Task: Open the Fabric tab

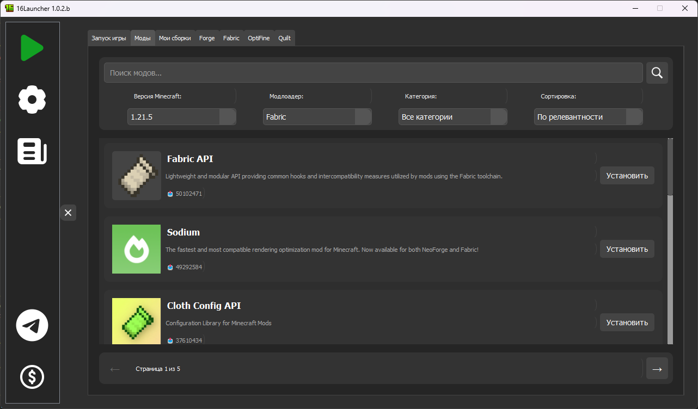Action: 231,38
